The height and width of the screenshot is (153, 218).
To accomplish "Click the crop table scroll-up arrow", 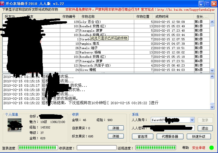I will pos(212,22).
